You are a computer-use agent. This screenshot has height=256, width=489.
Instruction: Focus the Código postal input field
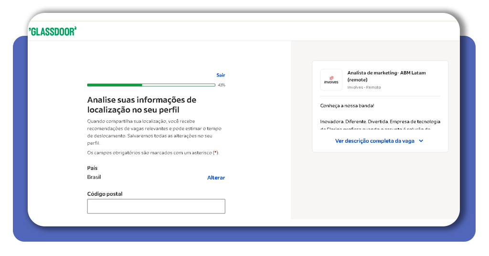pyautogui.click(x=156, y=206)
